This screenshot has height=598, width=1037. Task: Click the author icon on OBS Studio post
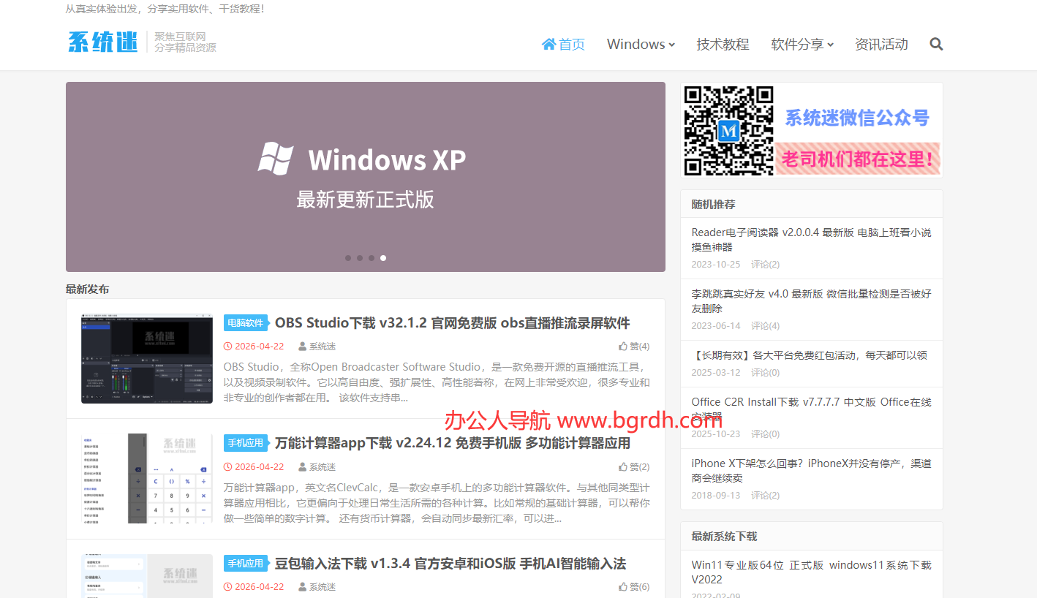(x=302, y=347)
